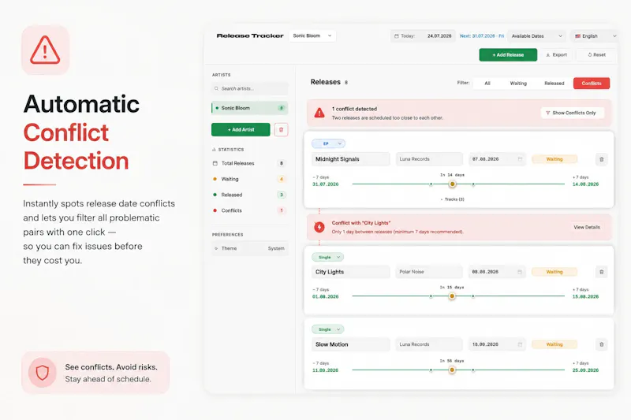Open calendar icon in Midnight Signals date field
This screenshot has height=420, width=631.
[520, 159]
